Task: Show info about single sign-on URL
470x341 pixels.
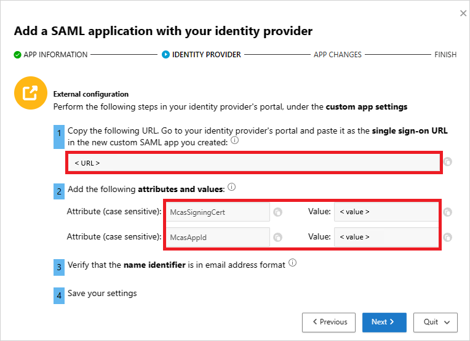Action: (x=235, y=142)
